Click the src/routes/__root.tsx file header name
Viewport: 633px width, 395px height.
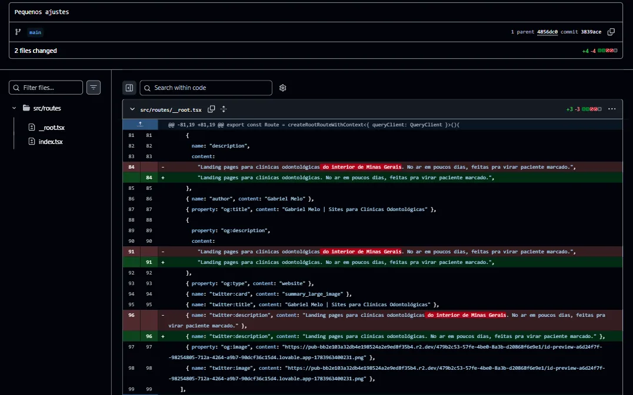[x=171, y=110]
